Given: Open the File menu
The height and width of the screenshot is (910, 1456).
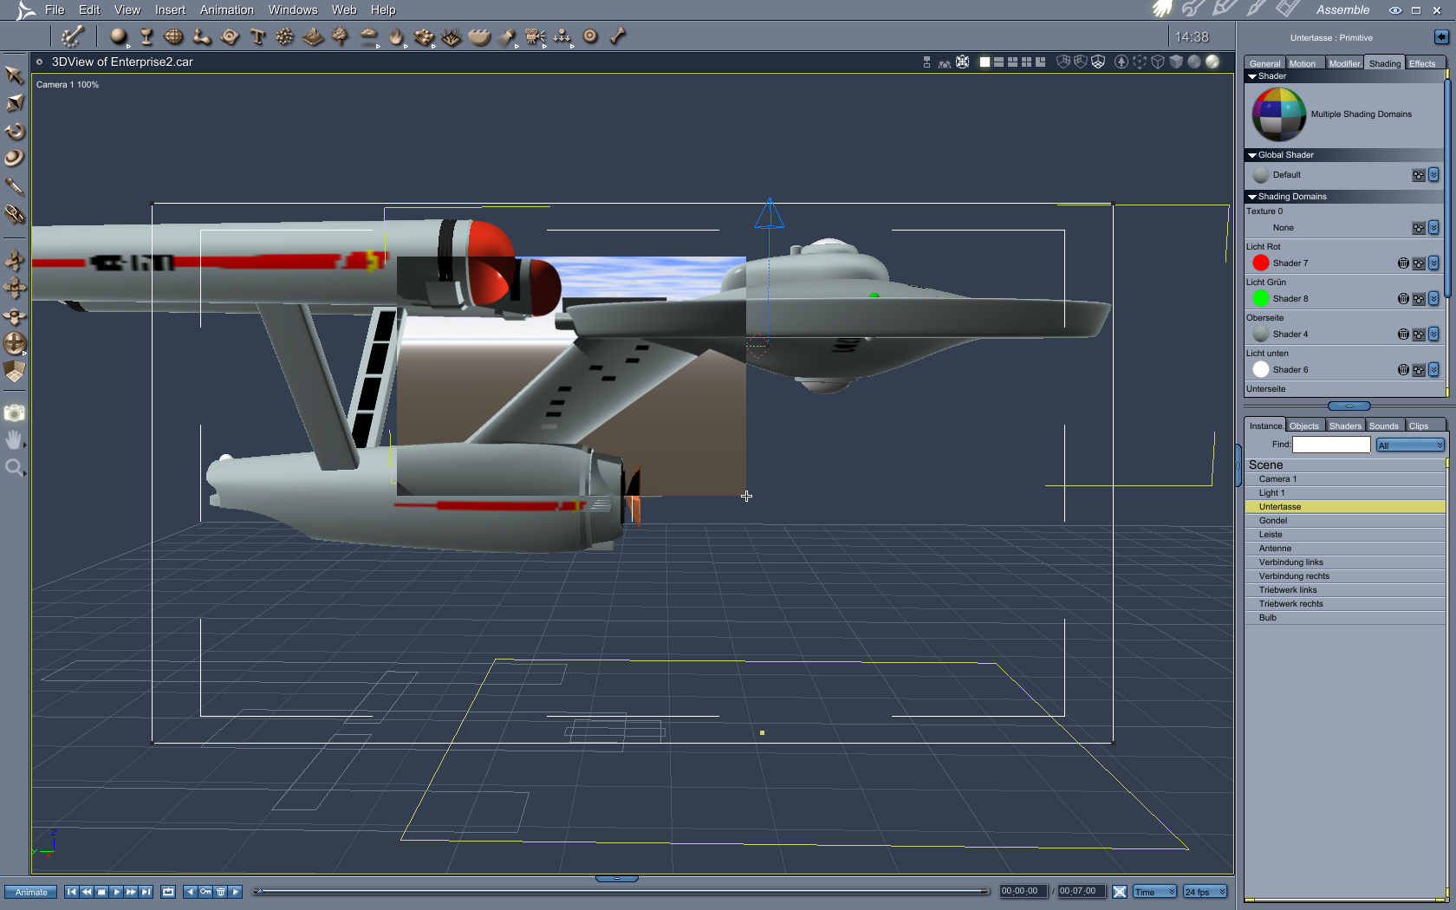Looking at the screenshot, I should (x=55, y=10).
